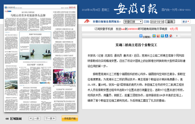This screenshot has height=124, width=195.
Task: Open article 铜陵选派干部结对帮扶企业 on page
Action: [x=64, y=42]
